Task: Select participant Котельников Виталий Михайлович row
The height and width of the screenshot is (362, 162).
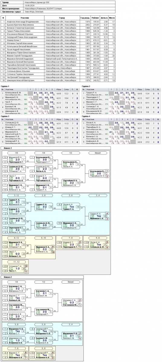Action: [58, 46]
